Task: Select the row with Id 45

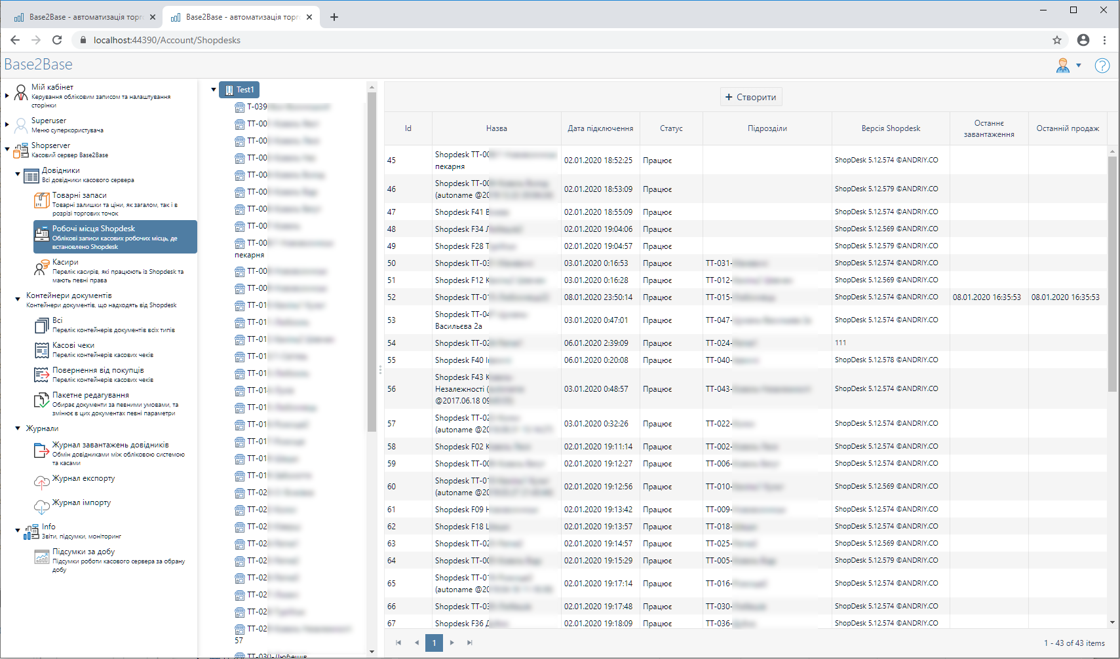Action: 746,160
